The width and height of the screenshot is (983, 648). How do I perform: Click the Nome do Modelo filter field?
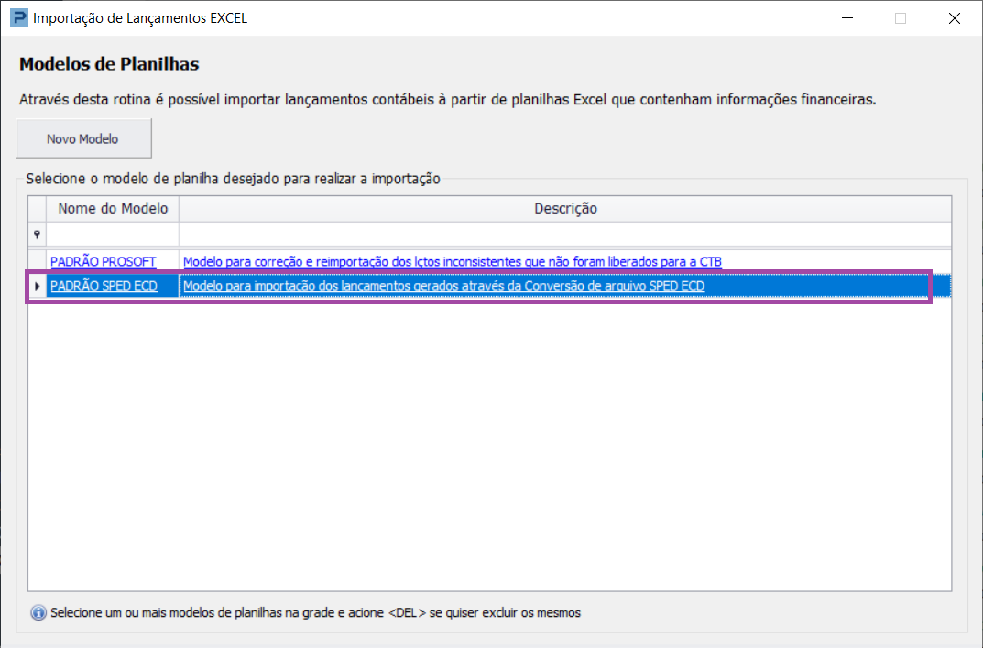pos(113,235)
